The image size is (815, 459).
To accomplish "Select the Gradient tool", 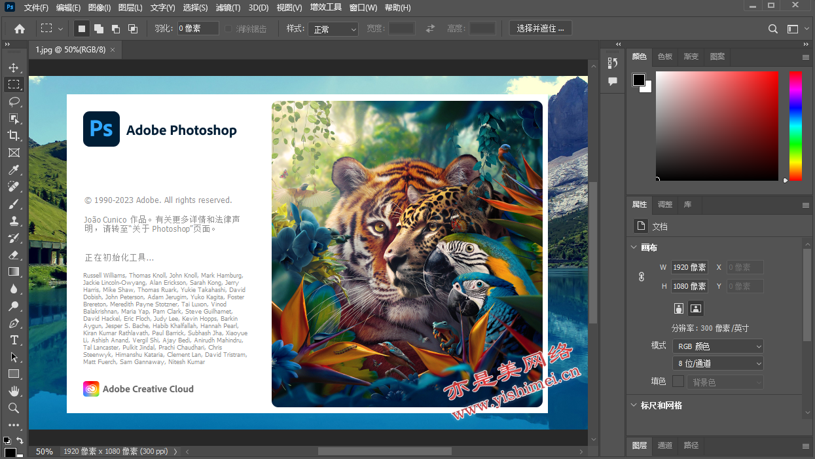I will 14,272.
